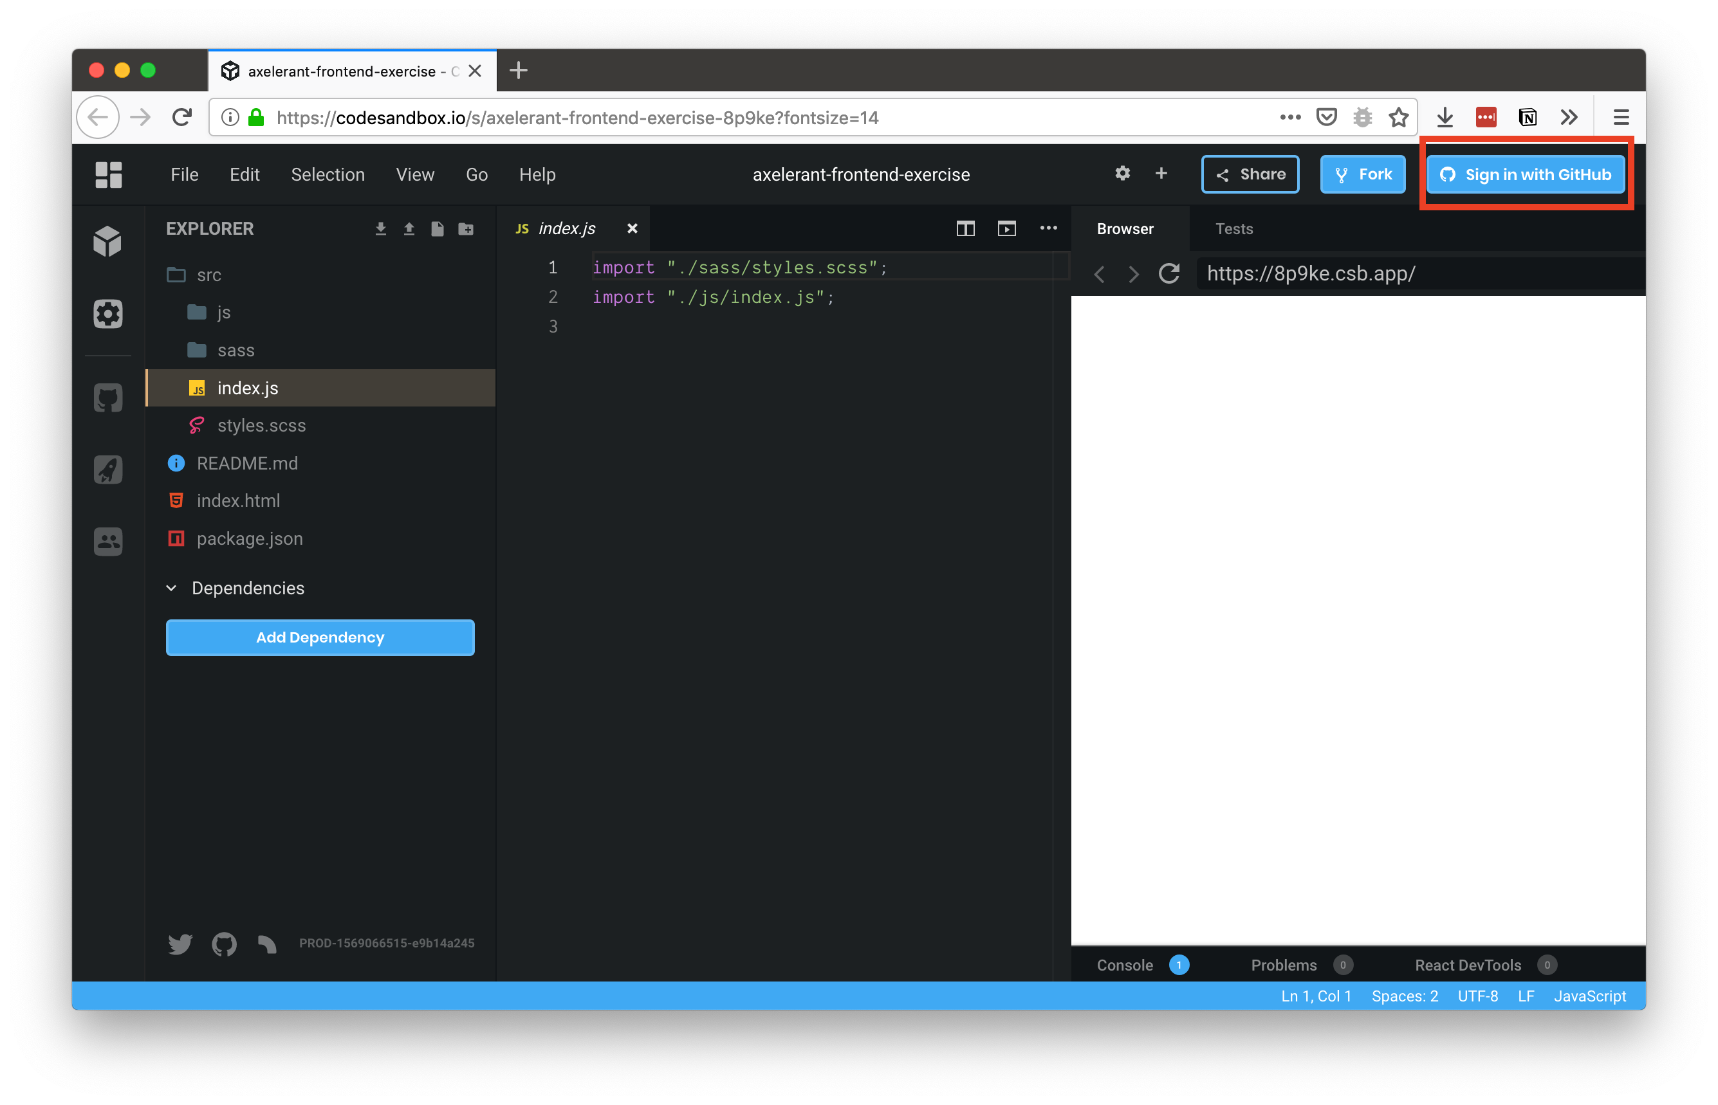Open the View menu

415,174
